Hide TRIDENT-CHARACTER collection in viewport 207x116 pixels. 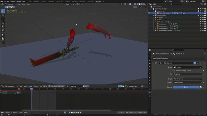[x=203, y=9]
